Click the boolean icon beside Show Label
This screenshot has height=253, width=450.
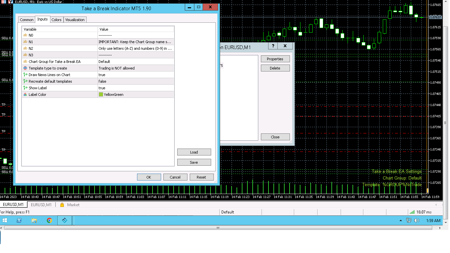click(x=25, y=88)
